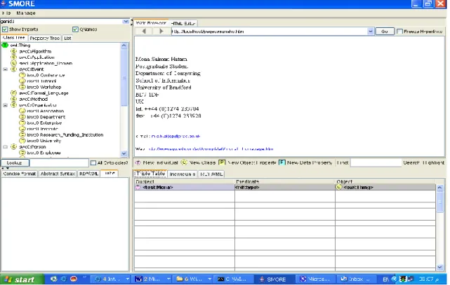Screen dimensions: 450x285
Task: Click the University subclass icon
Action: click(x=22, y=141)
